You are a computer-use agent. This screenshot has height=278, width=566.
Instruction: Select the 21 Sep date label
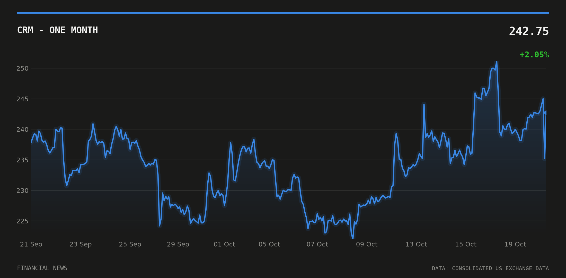tap(31, 244)
